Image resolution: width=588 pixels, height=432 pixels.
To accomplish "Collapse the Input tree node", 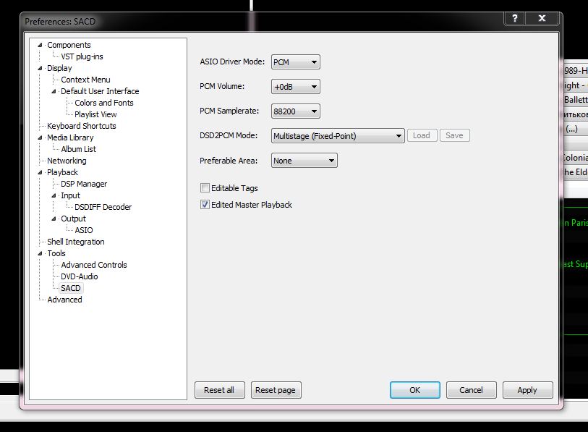I will pos(54,195).
